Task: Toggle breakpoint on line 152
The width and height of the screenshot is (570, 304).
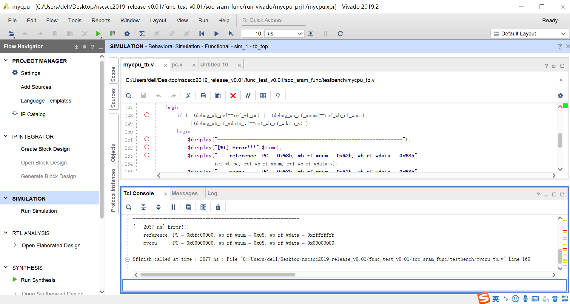Action: tap(147, 147)
